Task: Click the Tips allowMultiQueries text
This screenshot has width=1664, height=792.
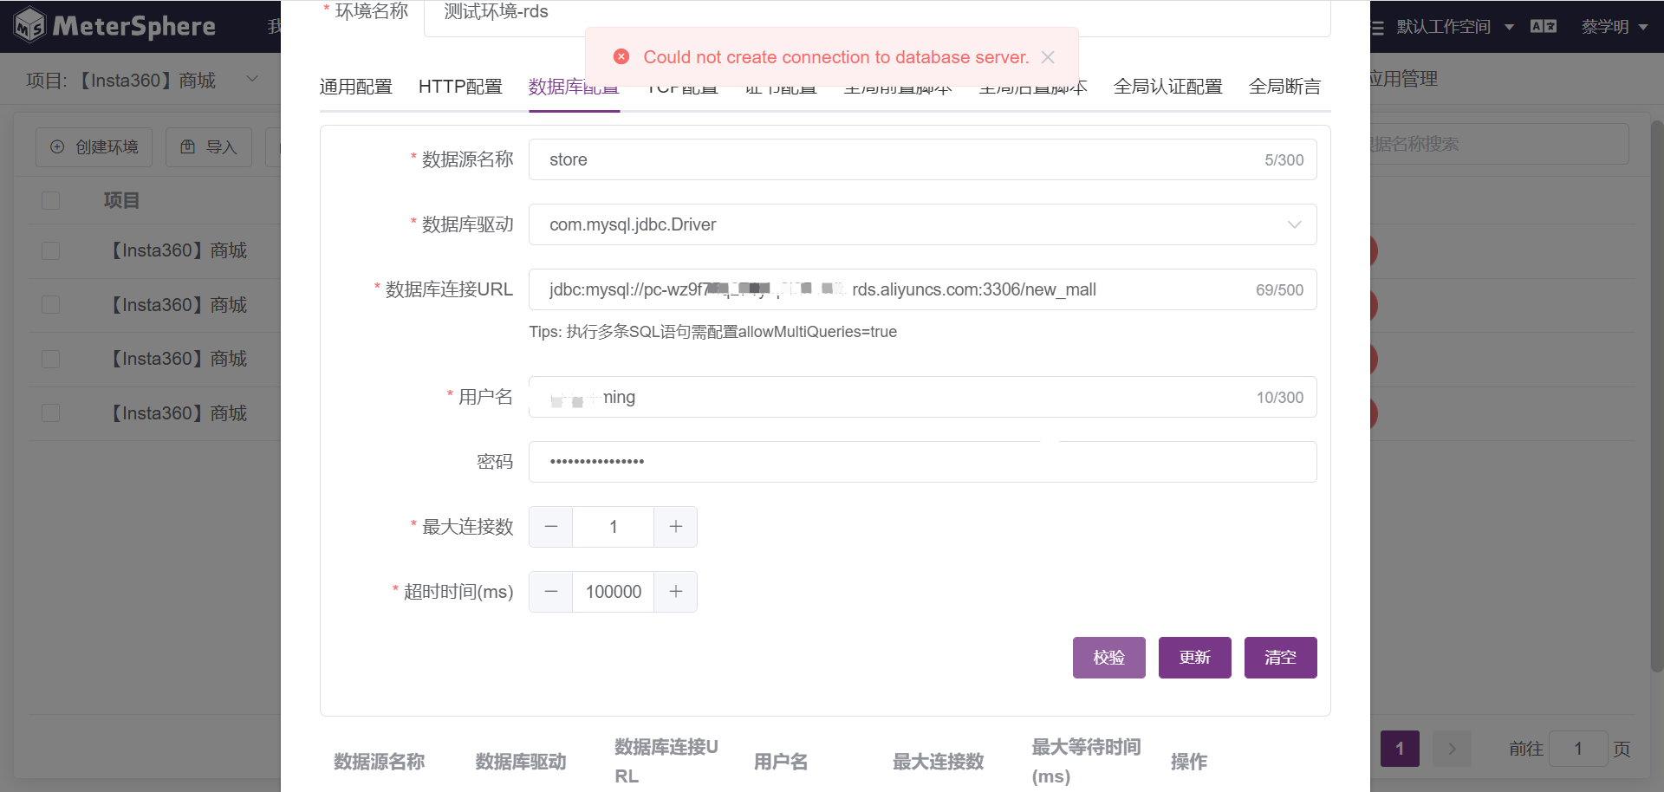Action: click(x=713, y=332)
